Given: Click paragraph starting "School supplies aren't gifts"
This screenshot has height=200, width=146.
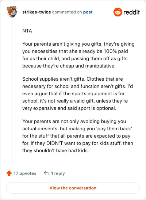Looking at the screenshot, I should click(77, 93).
